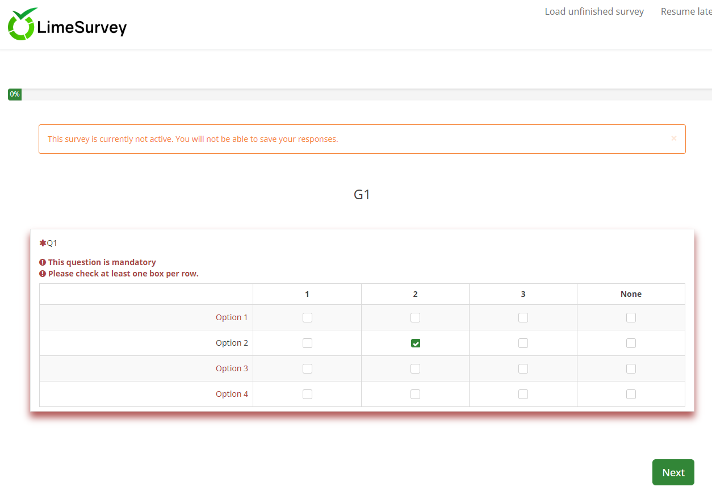Click 'This survey is currently not active' text
The image size is (712, 495).
pyautogui.click(x=192, y=139)
